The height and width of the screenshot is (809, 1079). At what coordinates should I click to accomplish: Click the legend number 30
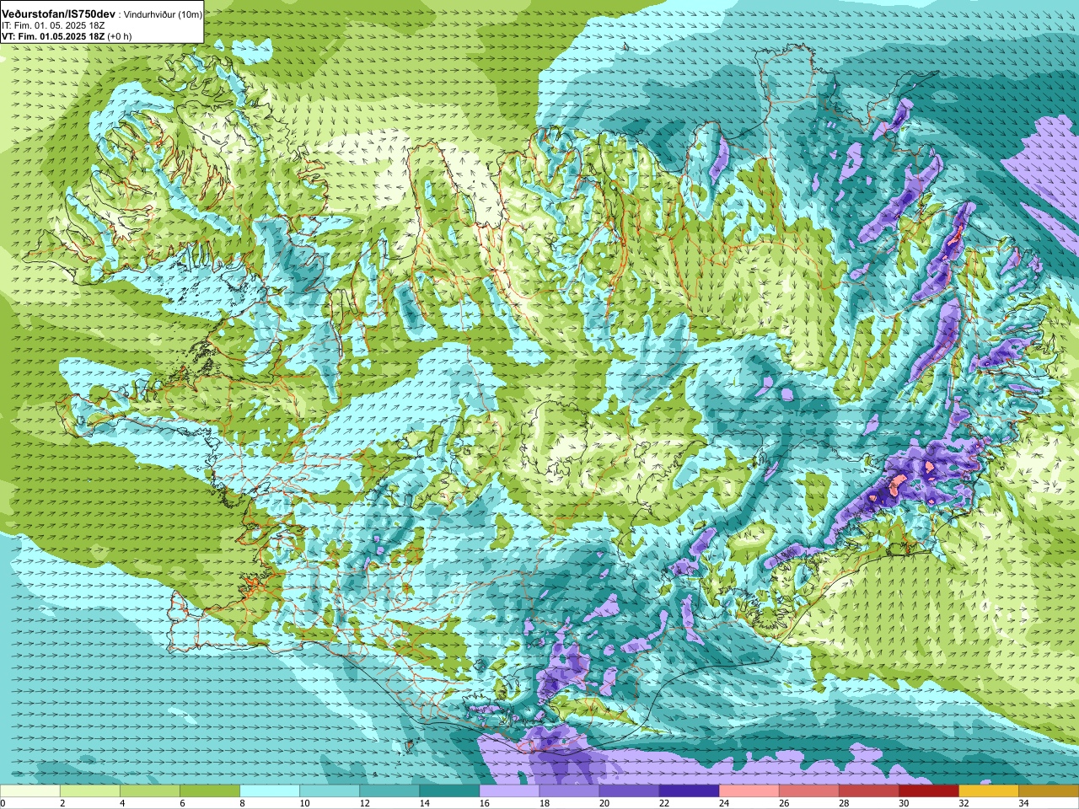[x=904, y=803]
